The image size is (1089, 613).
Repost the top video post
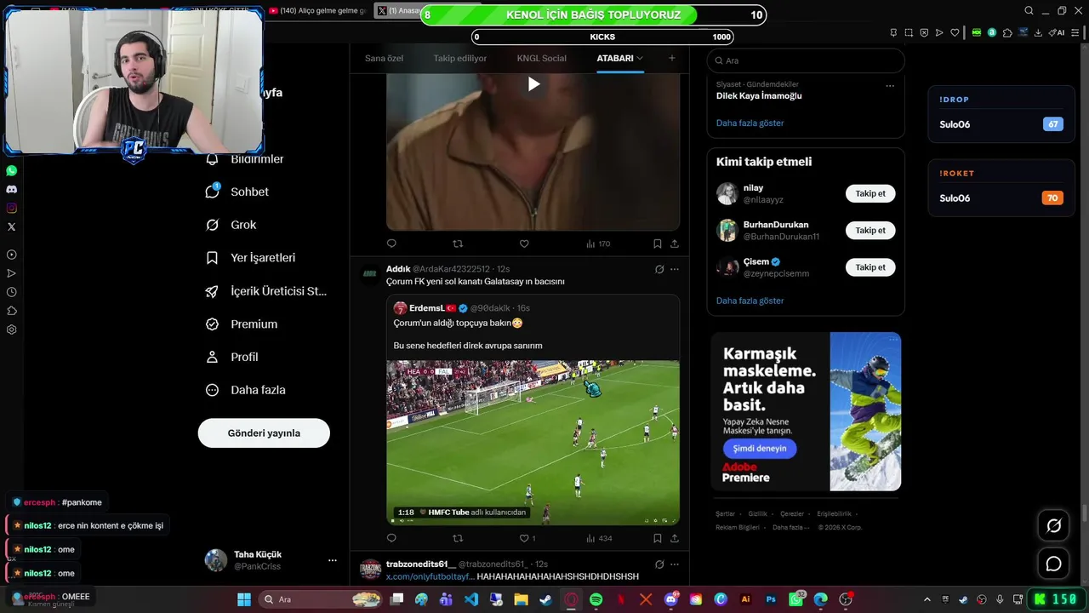tap(458, 243)
